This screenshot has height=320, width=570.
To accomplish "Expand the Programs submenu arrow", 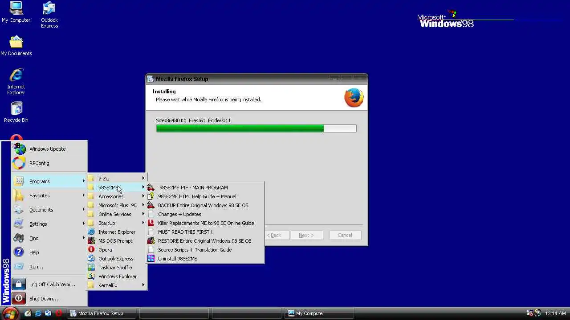I will pyautogui.click(x=83, y=181).
